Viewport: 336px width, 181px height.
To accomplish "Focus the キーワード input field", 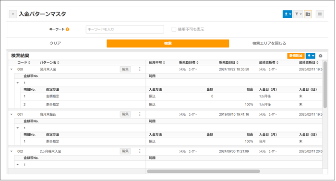I will point(125,29).
